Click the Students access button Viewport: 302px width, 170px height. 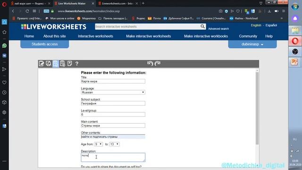click(x=45, y=44)
